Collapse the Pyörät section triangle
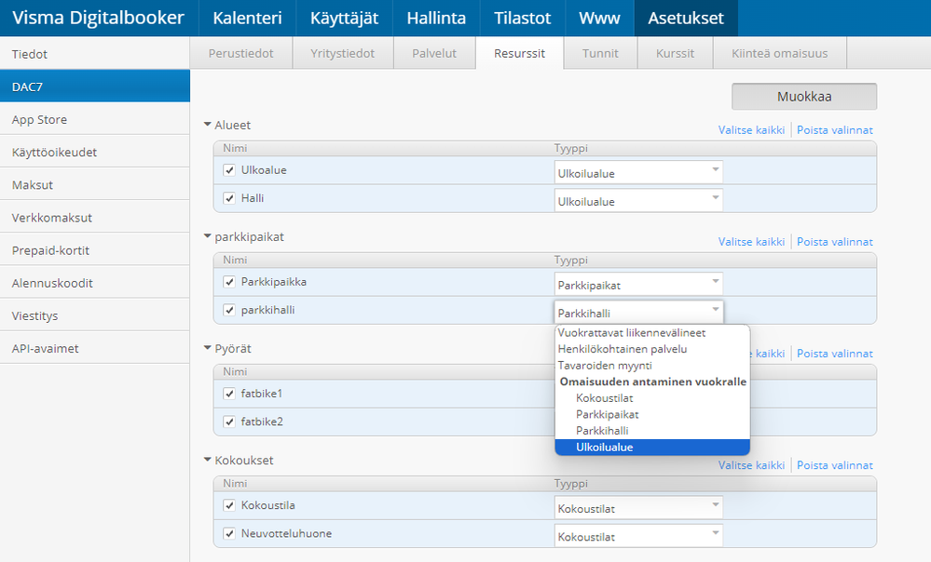This screenshot has width=931, height=562. 207,348
